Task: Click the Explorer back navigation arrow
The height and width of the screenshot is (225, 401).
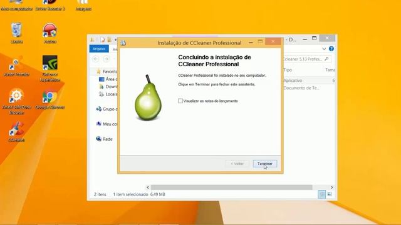Action: (x=96, y=59)
